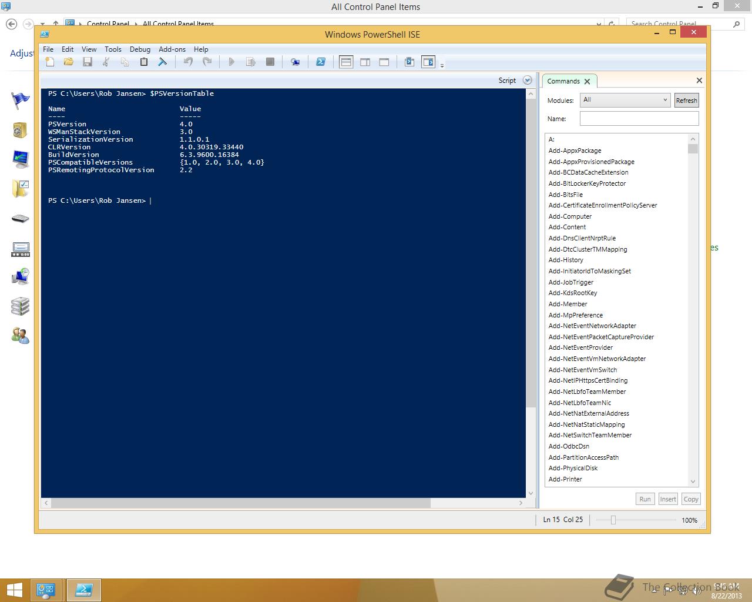752x602 pixels.
Task: Open the Add-ons menu
Action: (x=172, y=49)
